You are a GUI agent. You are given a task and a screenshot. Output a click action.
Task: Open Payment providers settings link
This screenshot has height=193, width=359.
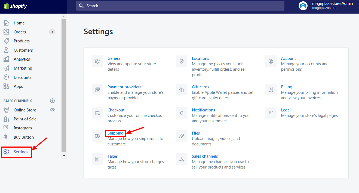coord(124,87)
